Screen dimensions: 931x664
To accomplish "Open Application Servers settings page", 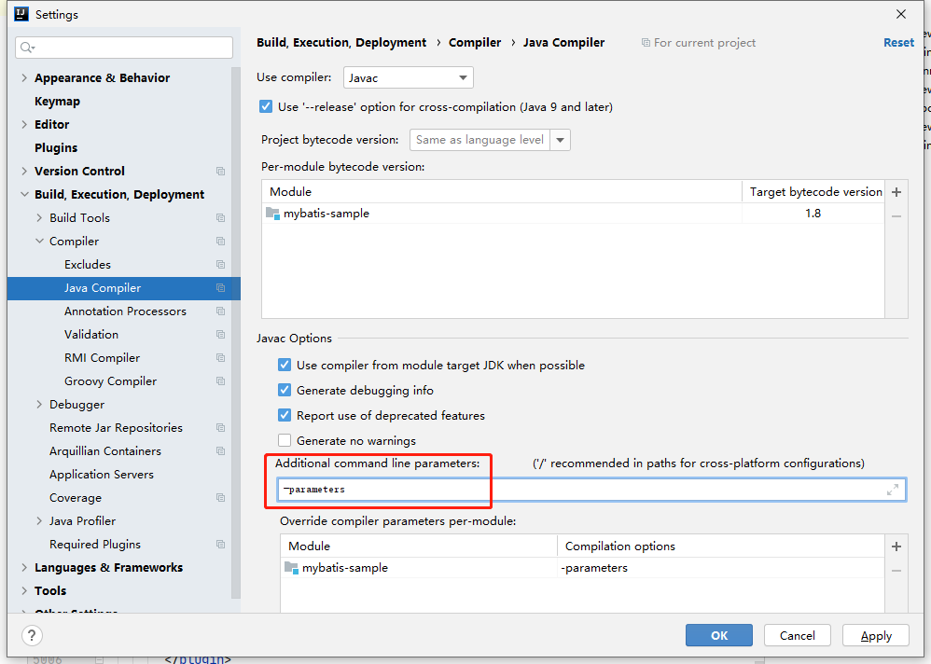I will point(102,475).
